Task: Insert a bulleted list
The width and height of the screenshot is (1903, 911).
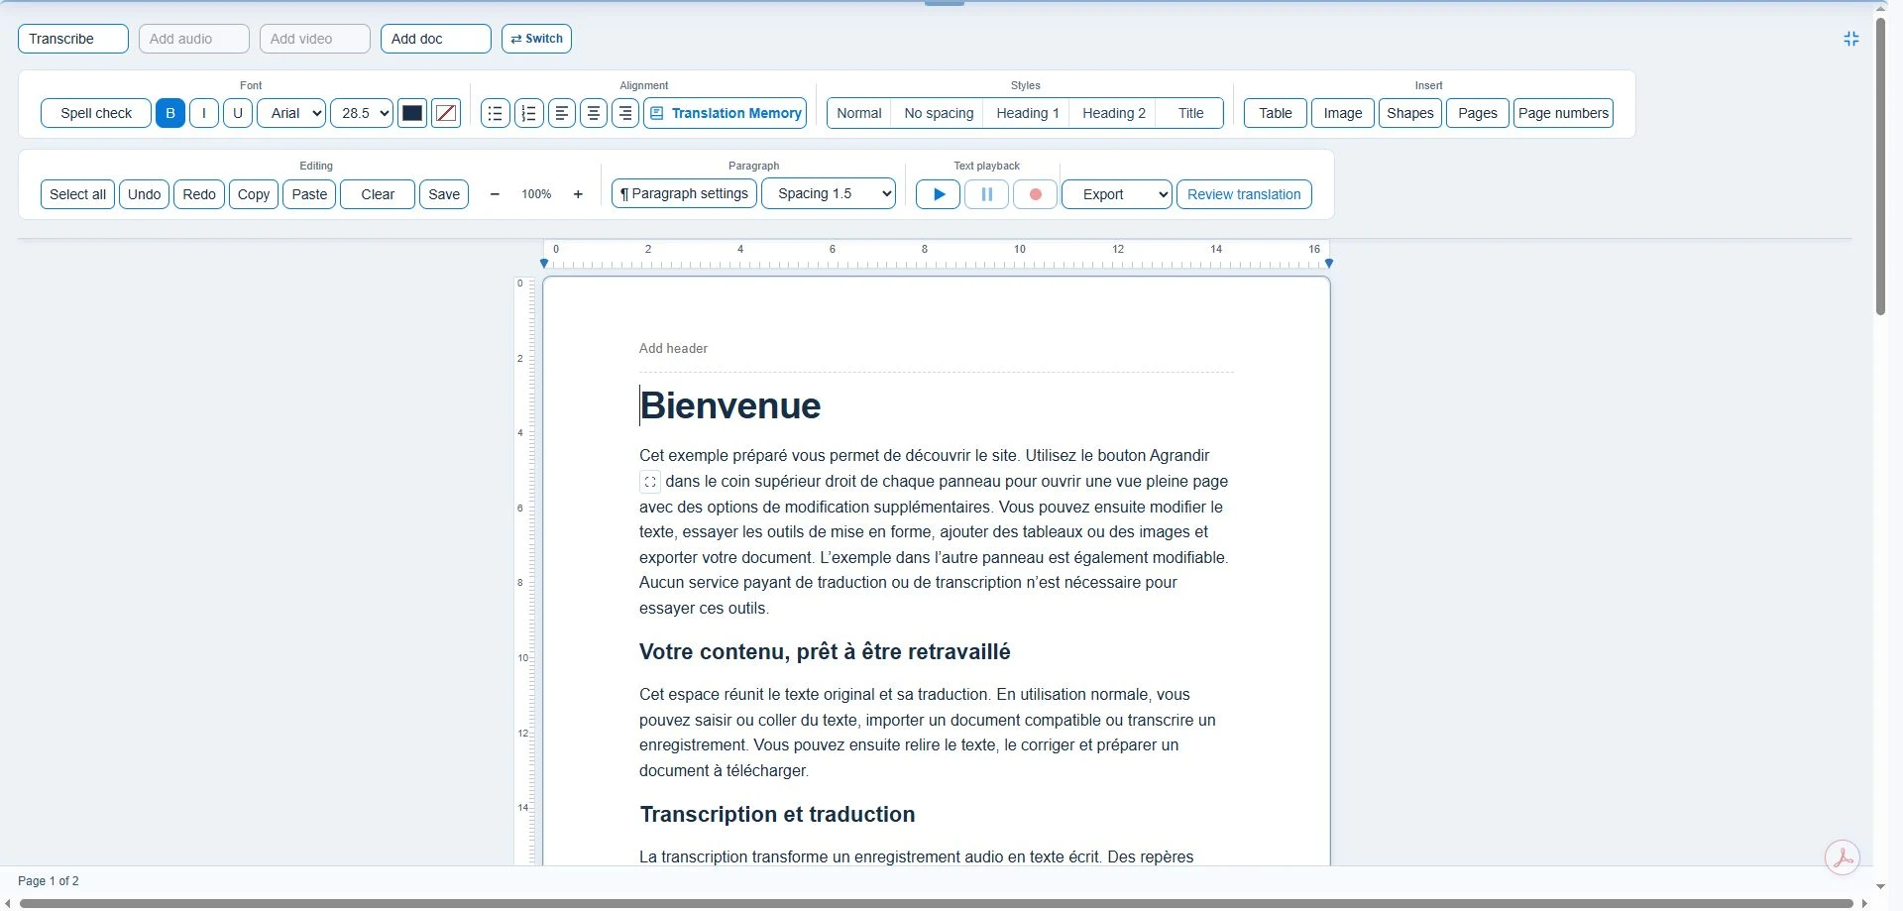Action: (496, 113)
